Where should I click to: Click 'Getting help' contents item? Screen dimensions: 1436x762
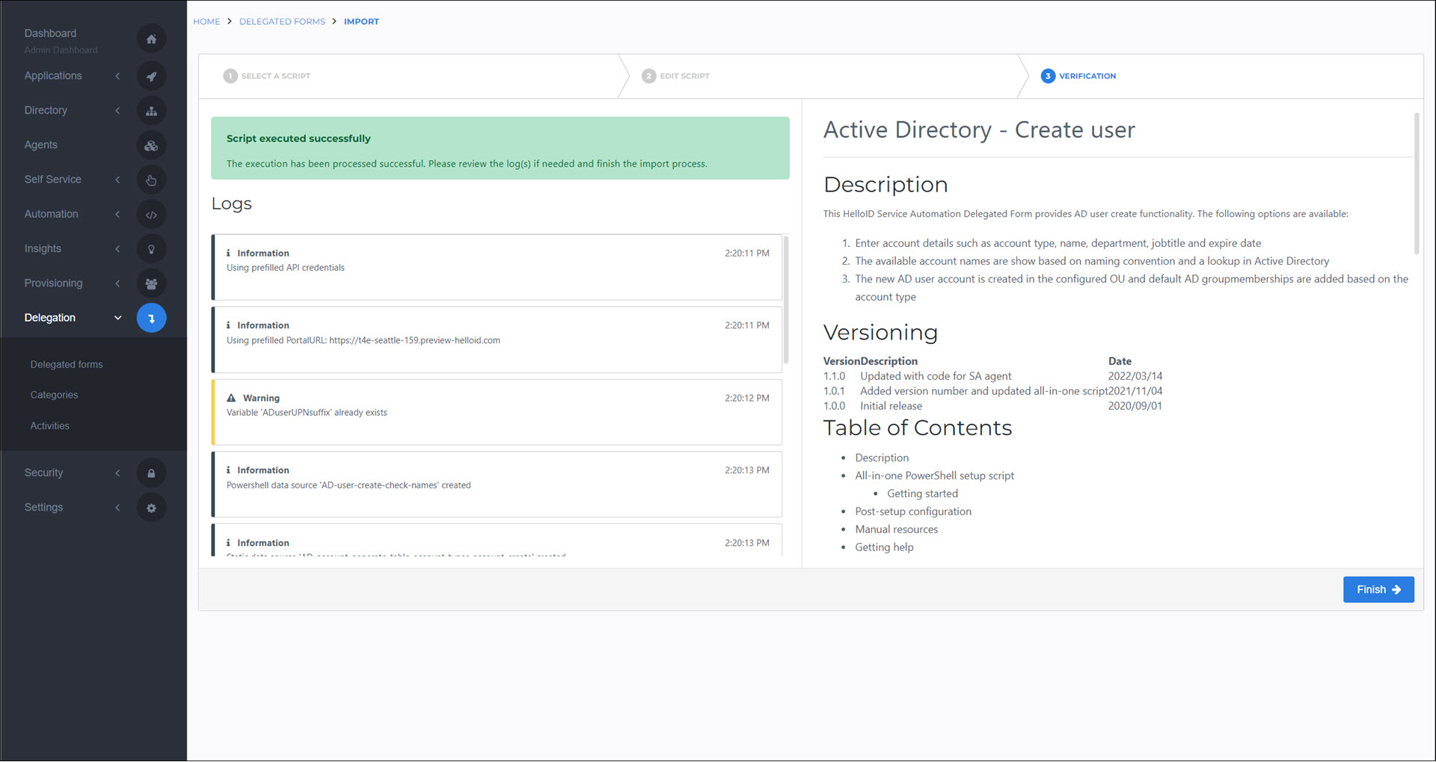point(884,547)
